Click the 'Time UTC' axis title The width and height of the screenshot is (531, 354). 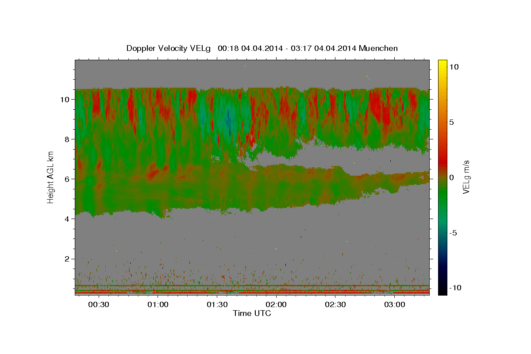pos(252,313)
